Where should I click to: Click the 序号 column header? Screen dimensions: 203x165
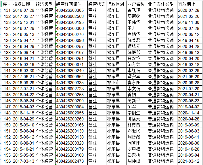pos(7,4)
